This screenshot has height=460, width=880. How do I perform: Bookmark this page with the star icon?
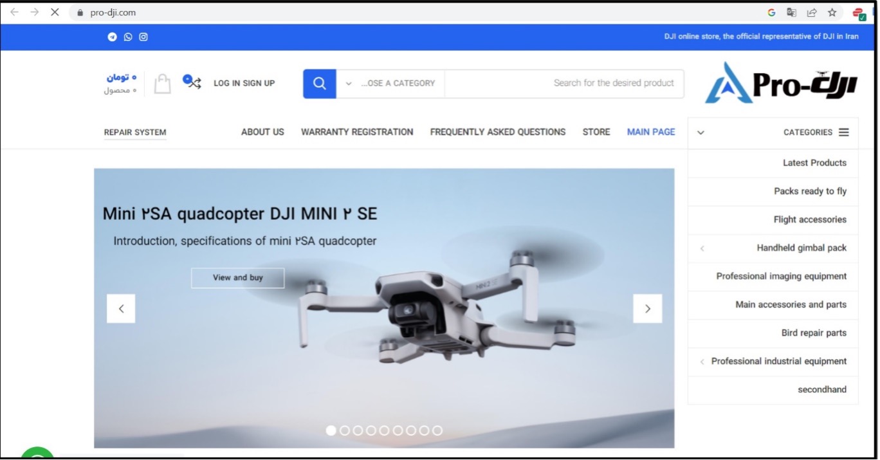(x=832, y=12)
